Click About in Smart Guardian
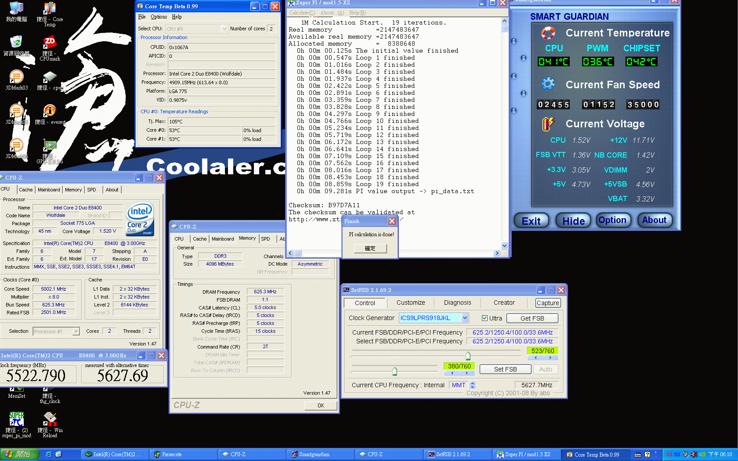This screenshot has height=461, width=738. (x=654, y=220)
